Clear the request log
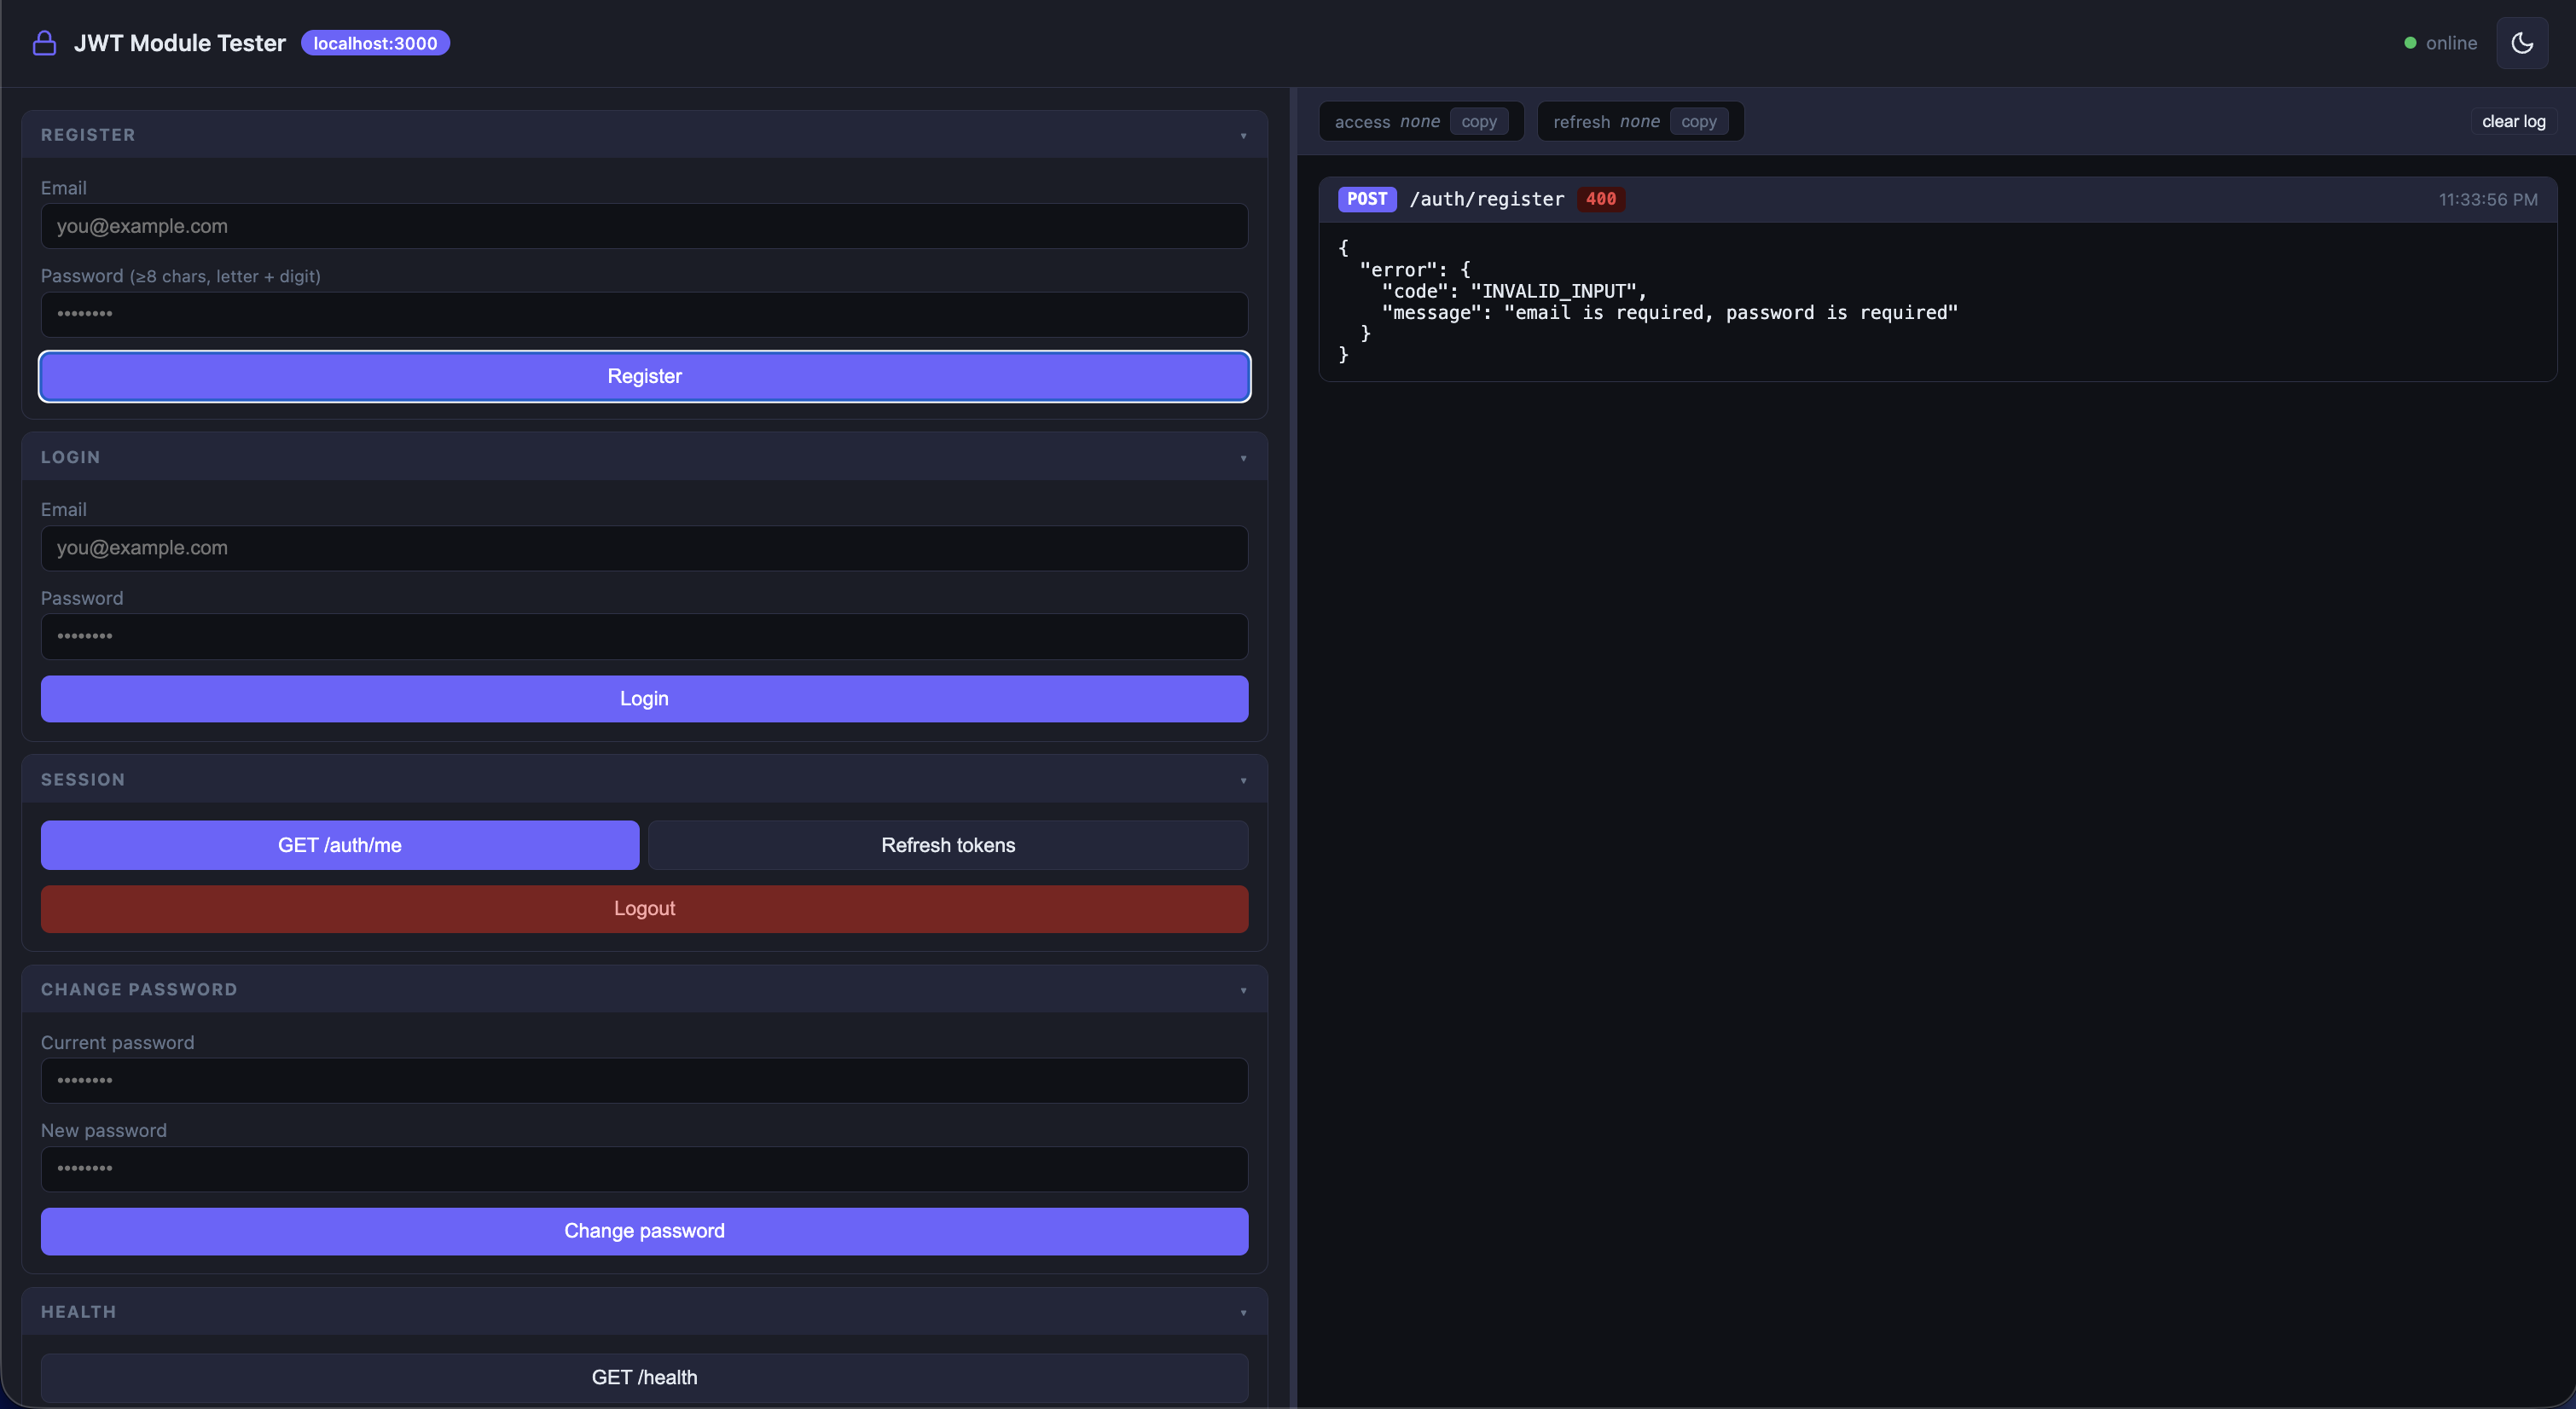The height and width of the screenshot is (1409, 2576). point(2513,122)
